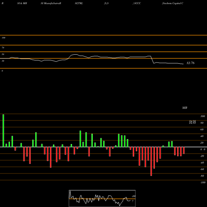Click the overlapping '24.33' MR value text
This screenshot has height=207, width=207.
pos(193,123)
